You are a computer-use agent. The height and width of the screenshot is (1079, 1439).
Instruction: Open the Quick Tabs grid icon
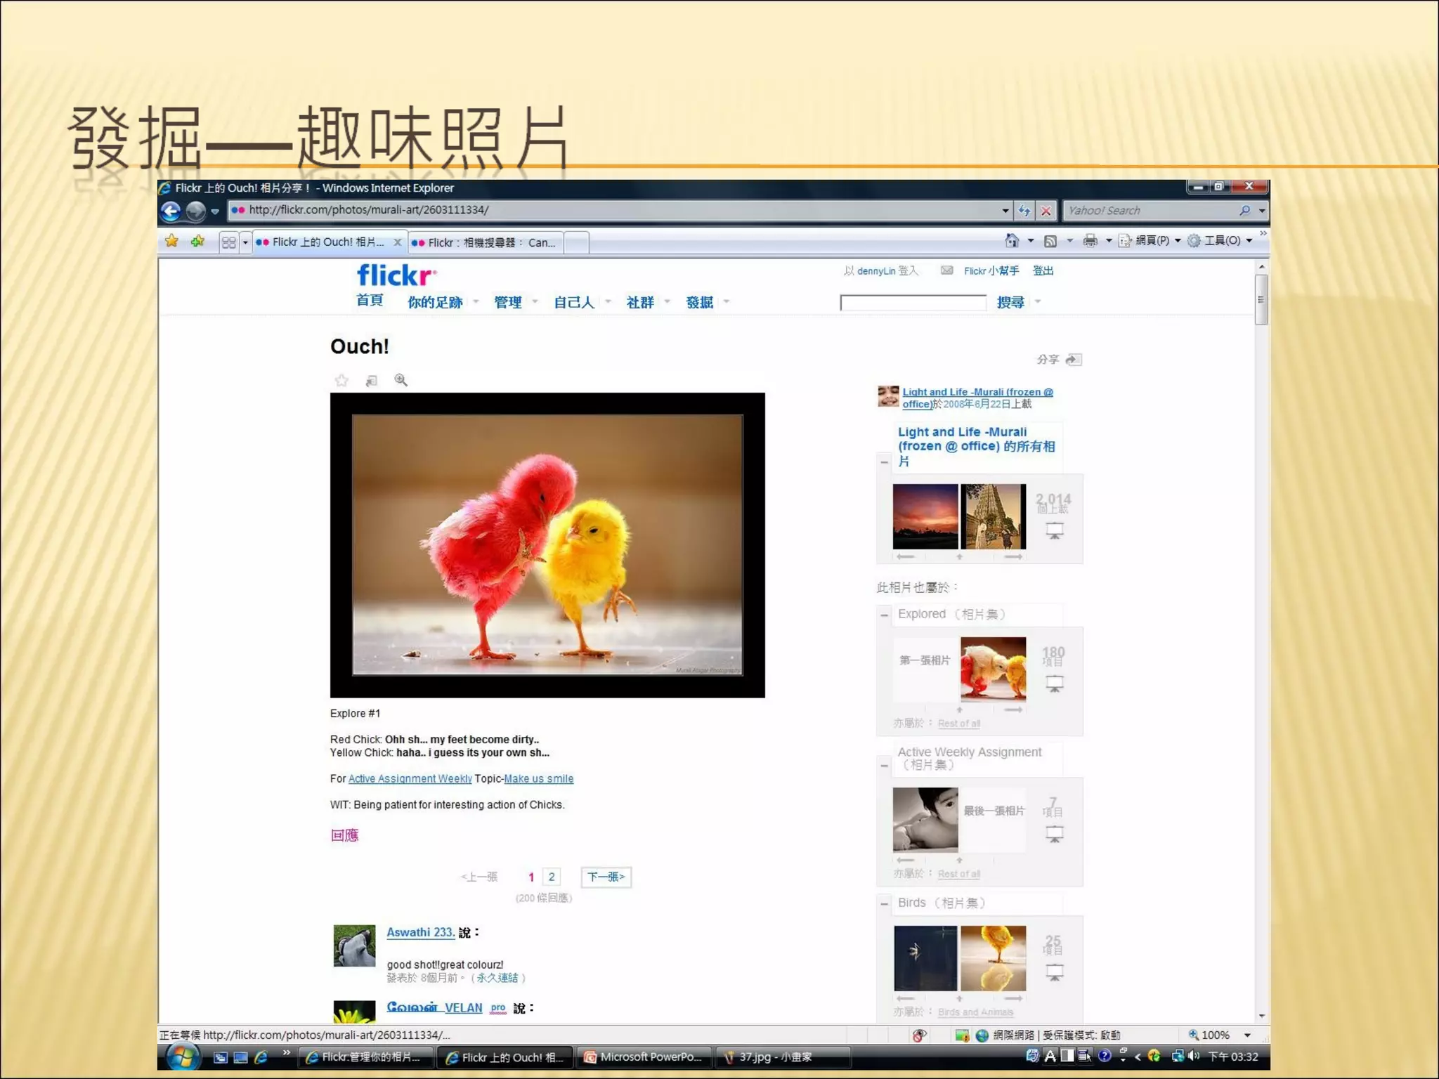[228, 242]
